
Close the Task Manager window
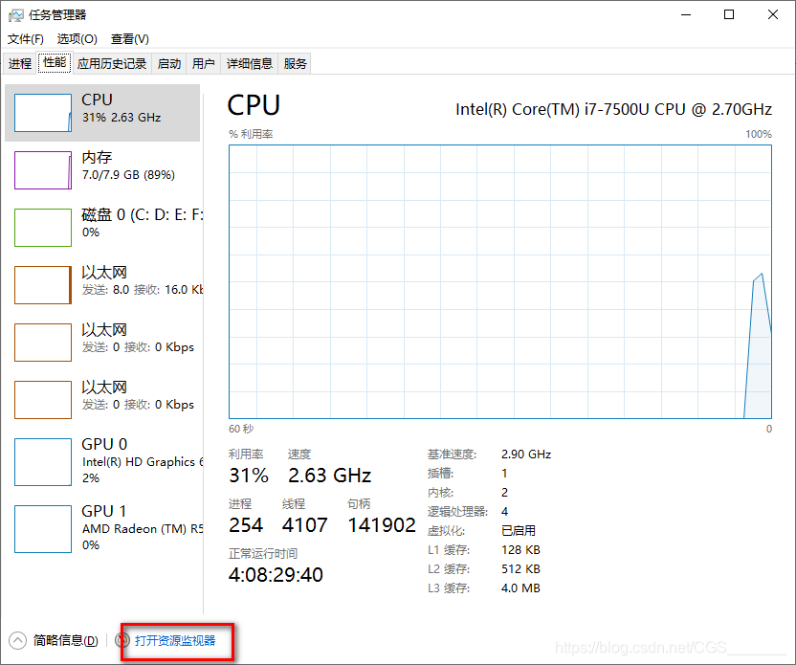coord(773,14)
